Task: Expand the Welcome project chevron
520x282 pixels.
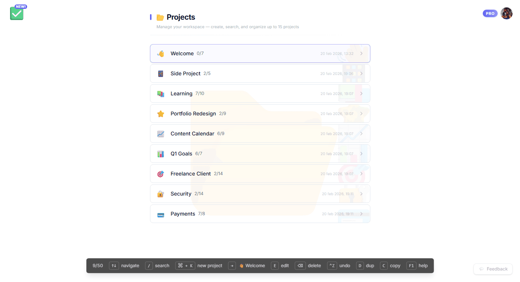Action: coord(361,53)
